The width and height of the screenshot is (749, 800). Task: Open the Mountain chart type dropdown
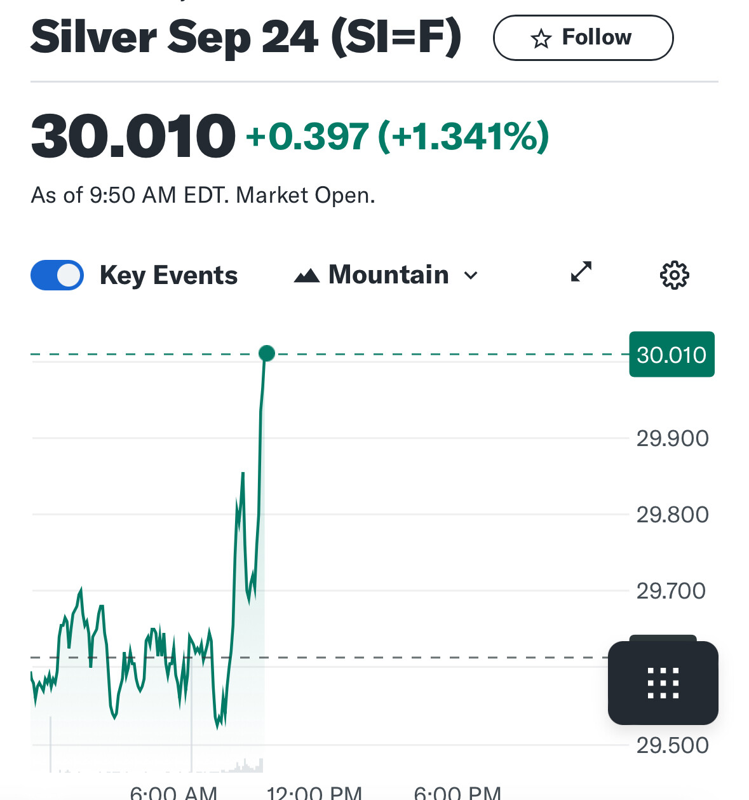(386, 275)
